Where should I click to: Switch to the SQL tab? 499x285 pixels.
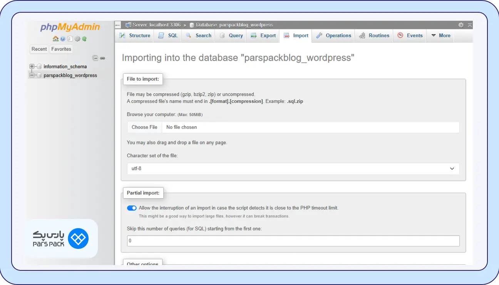pos(168,35)
